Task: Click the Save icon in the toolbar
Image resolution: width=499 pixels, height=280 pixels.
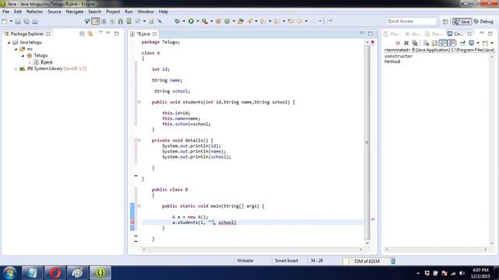Action: coord(18,21)
